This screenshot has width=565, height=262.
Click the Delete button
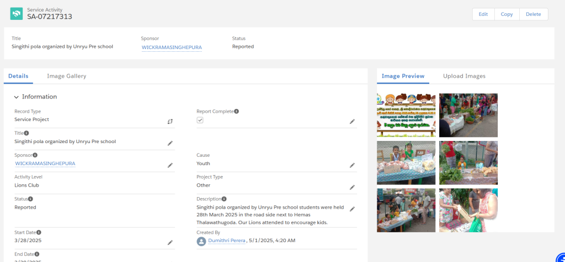tap(534, 14)
